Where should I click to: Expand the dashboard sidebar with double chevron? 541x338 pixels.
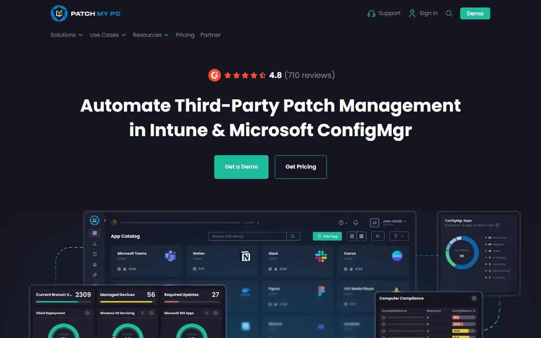tap(105, 220)
